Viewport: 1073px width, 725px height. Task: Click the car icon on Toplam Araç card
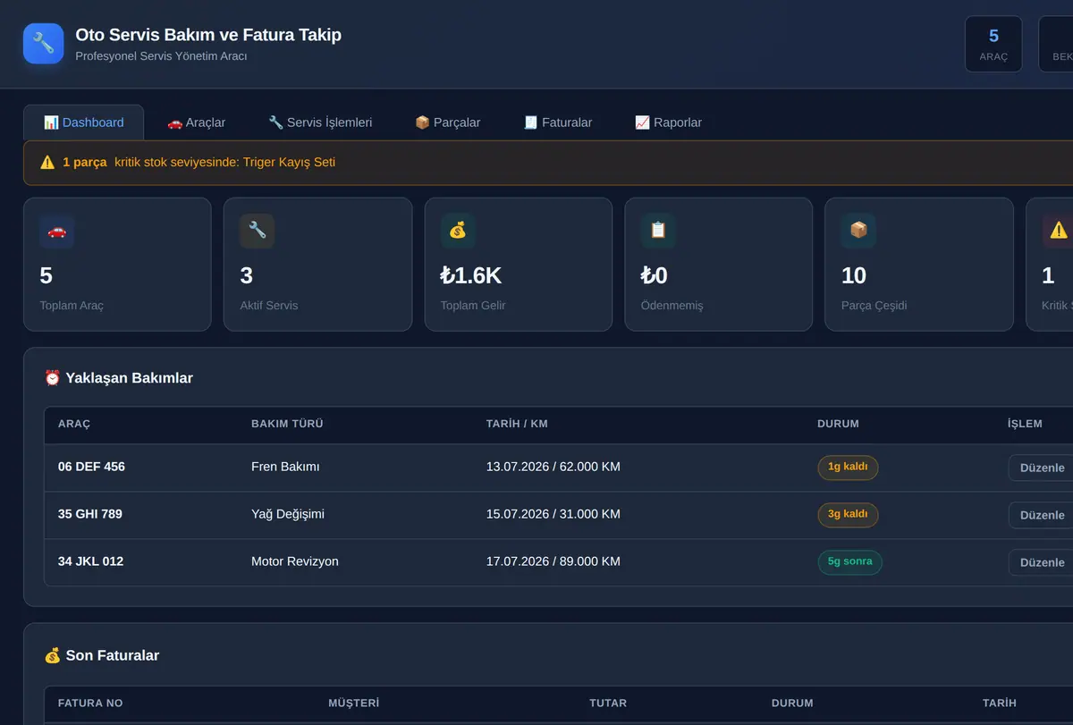pos(57,231)
